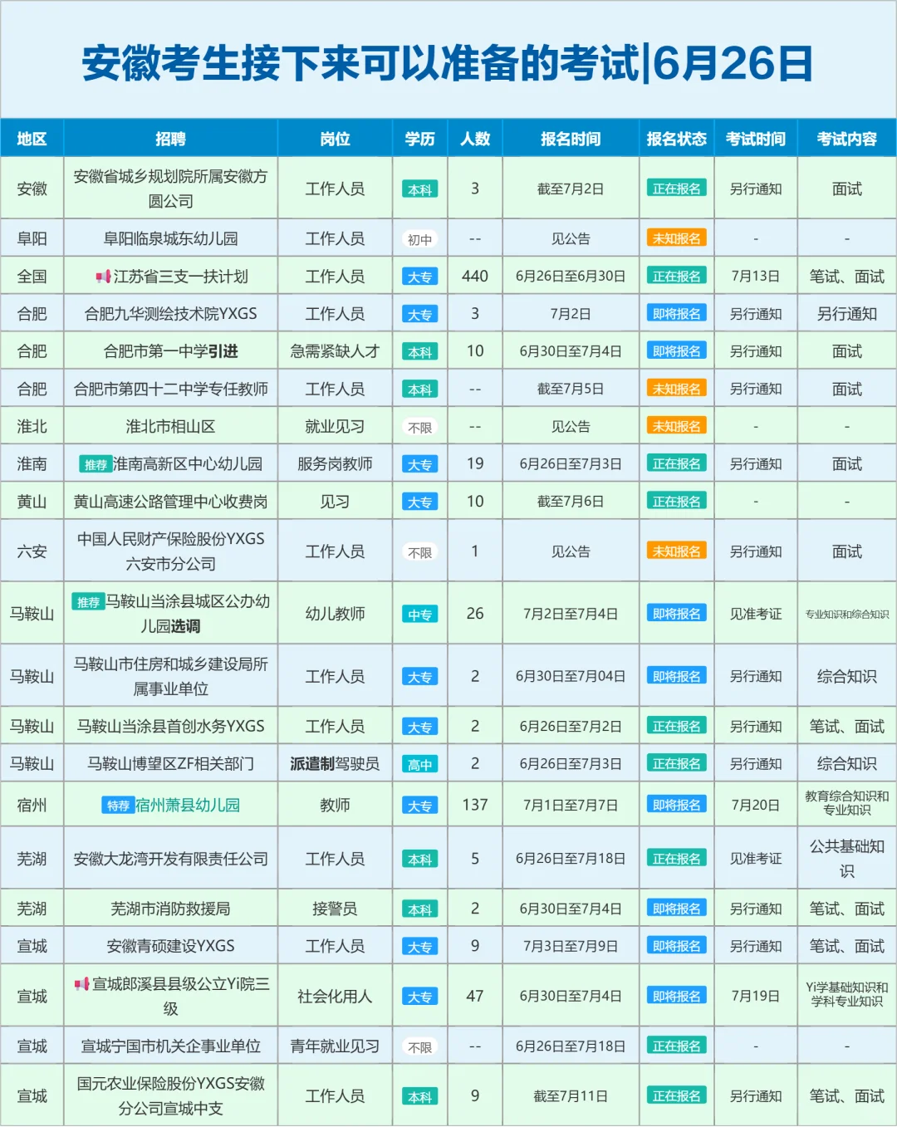Click 就业见习 position in 淮北 row
The height and width of the screenshot is (1127, 897).
(x=335, y=427)
